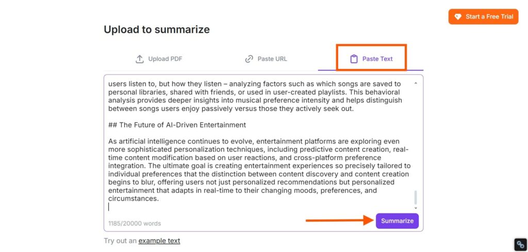Open the floating link widget in the bottom corner
This screenshot has height=252, width=528.
tap(521, 244)
